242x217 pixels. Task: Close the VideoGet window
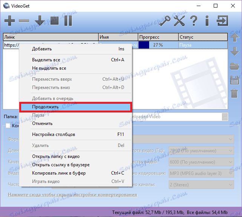point(233,6)
